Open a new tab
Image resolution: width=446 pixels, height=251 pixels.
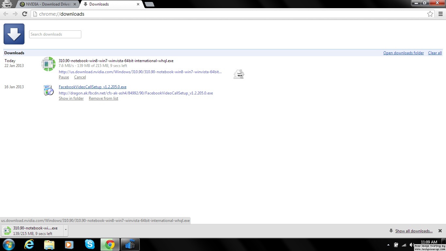(x=149, y=4)
